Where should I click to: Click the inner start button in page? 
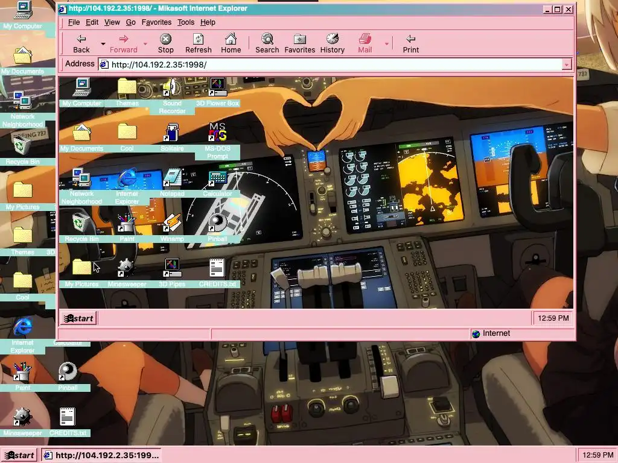[x=79, y=318]
